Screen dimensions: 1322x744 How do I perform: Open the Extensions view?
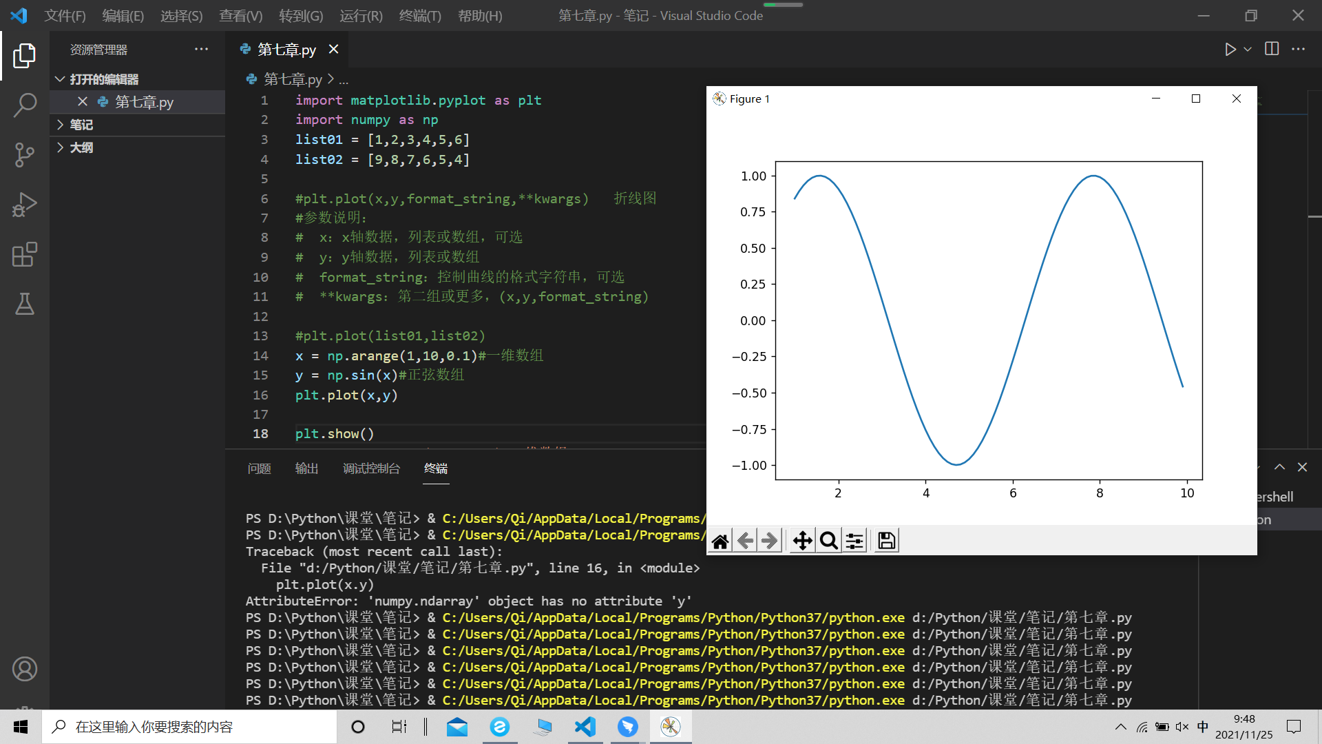point(25,254)
